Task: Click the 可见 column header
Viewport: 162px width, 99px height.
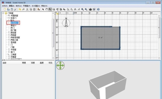Action: [51, 63]
